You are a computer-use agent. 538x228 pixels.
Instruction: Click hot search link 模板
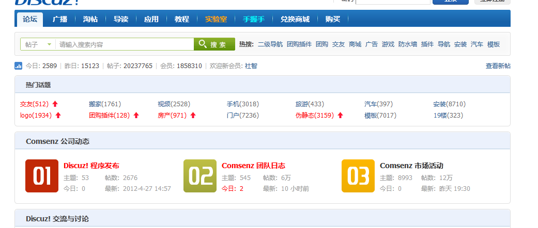click(x=494, y=44)
